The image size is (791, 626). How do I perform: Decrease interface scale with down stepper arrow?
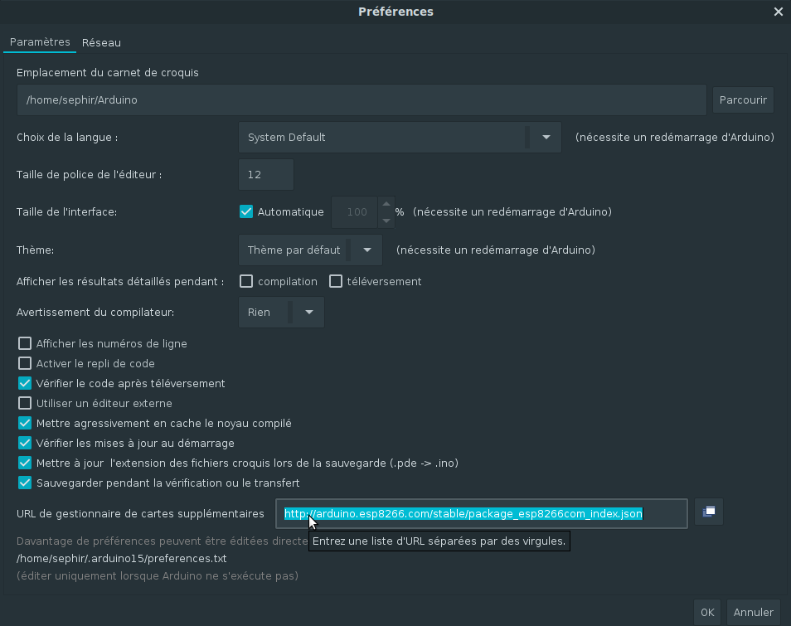(x=386, y=221)
